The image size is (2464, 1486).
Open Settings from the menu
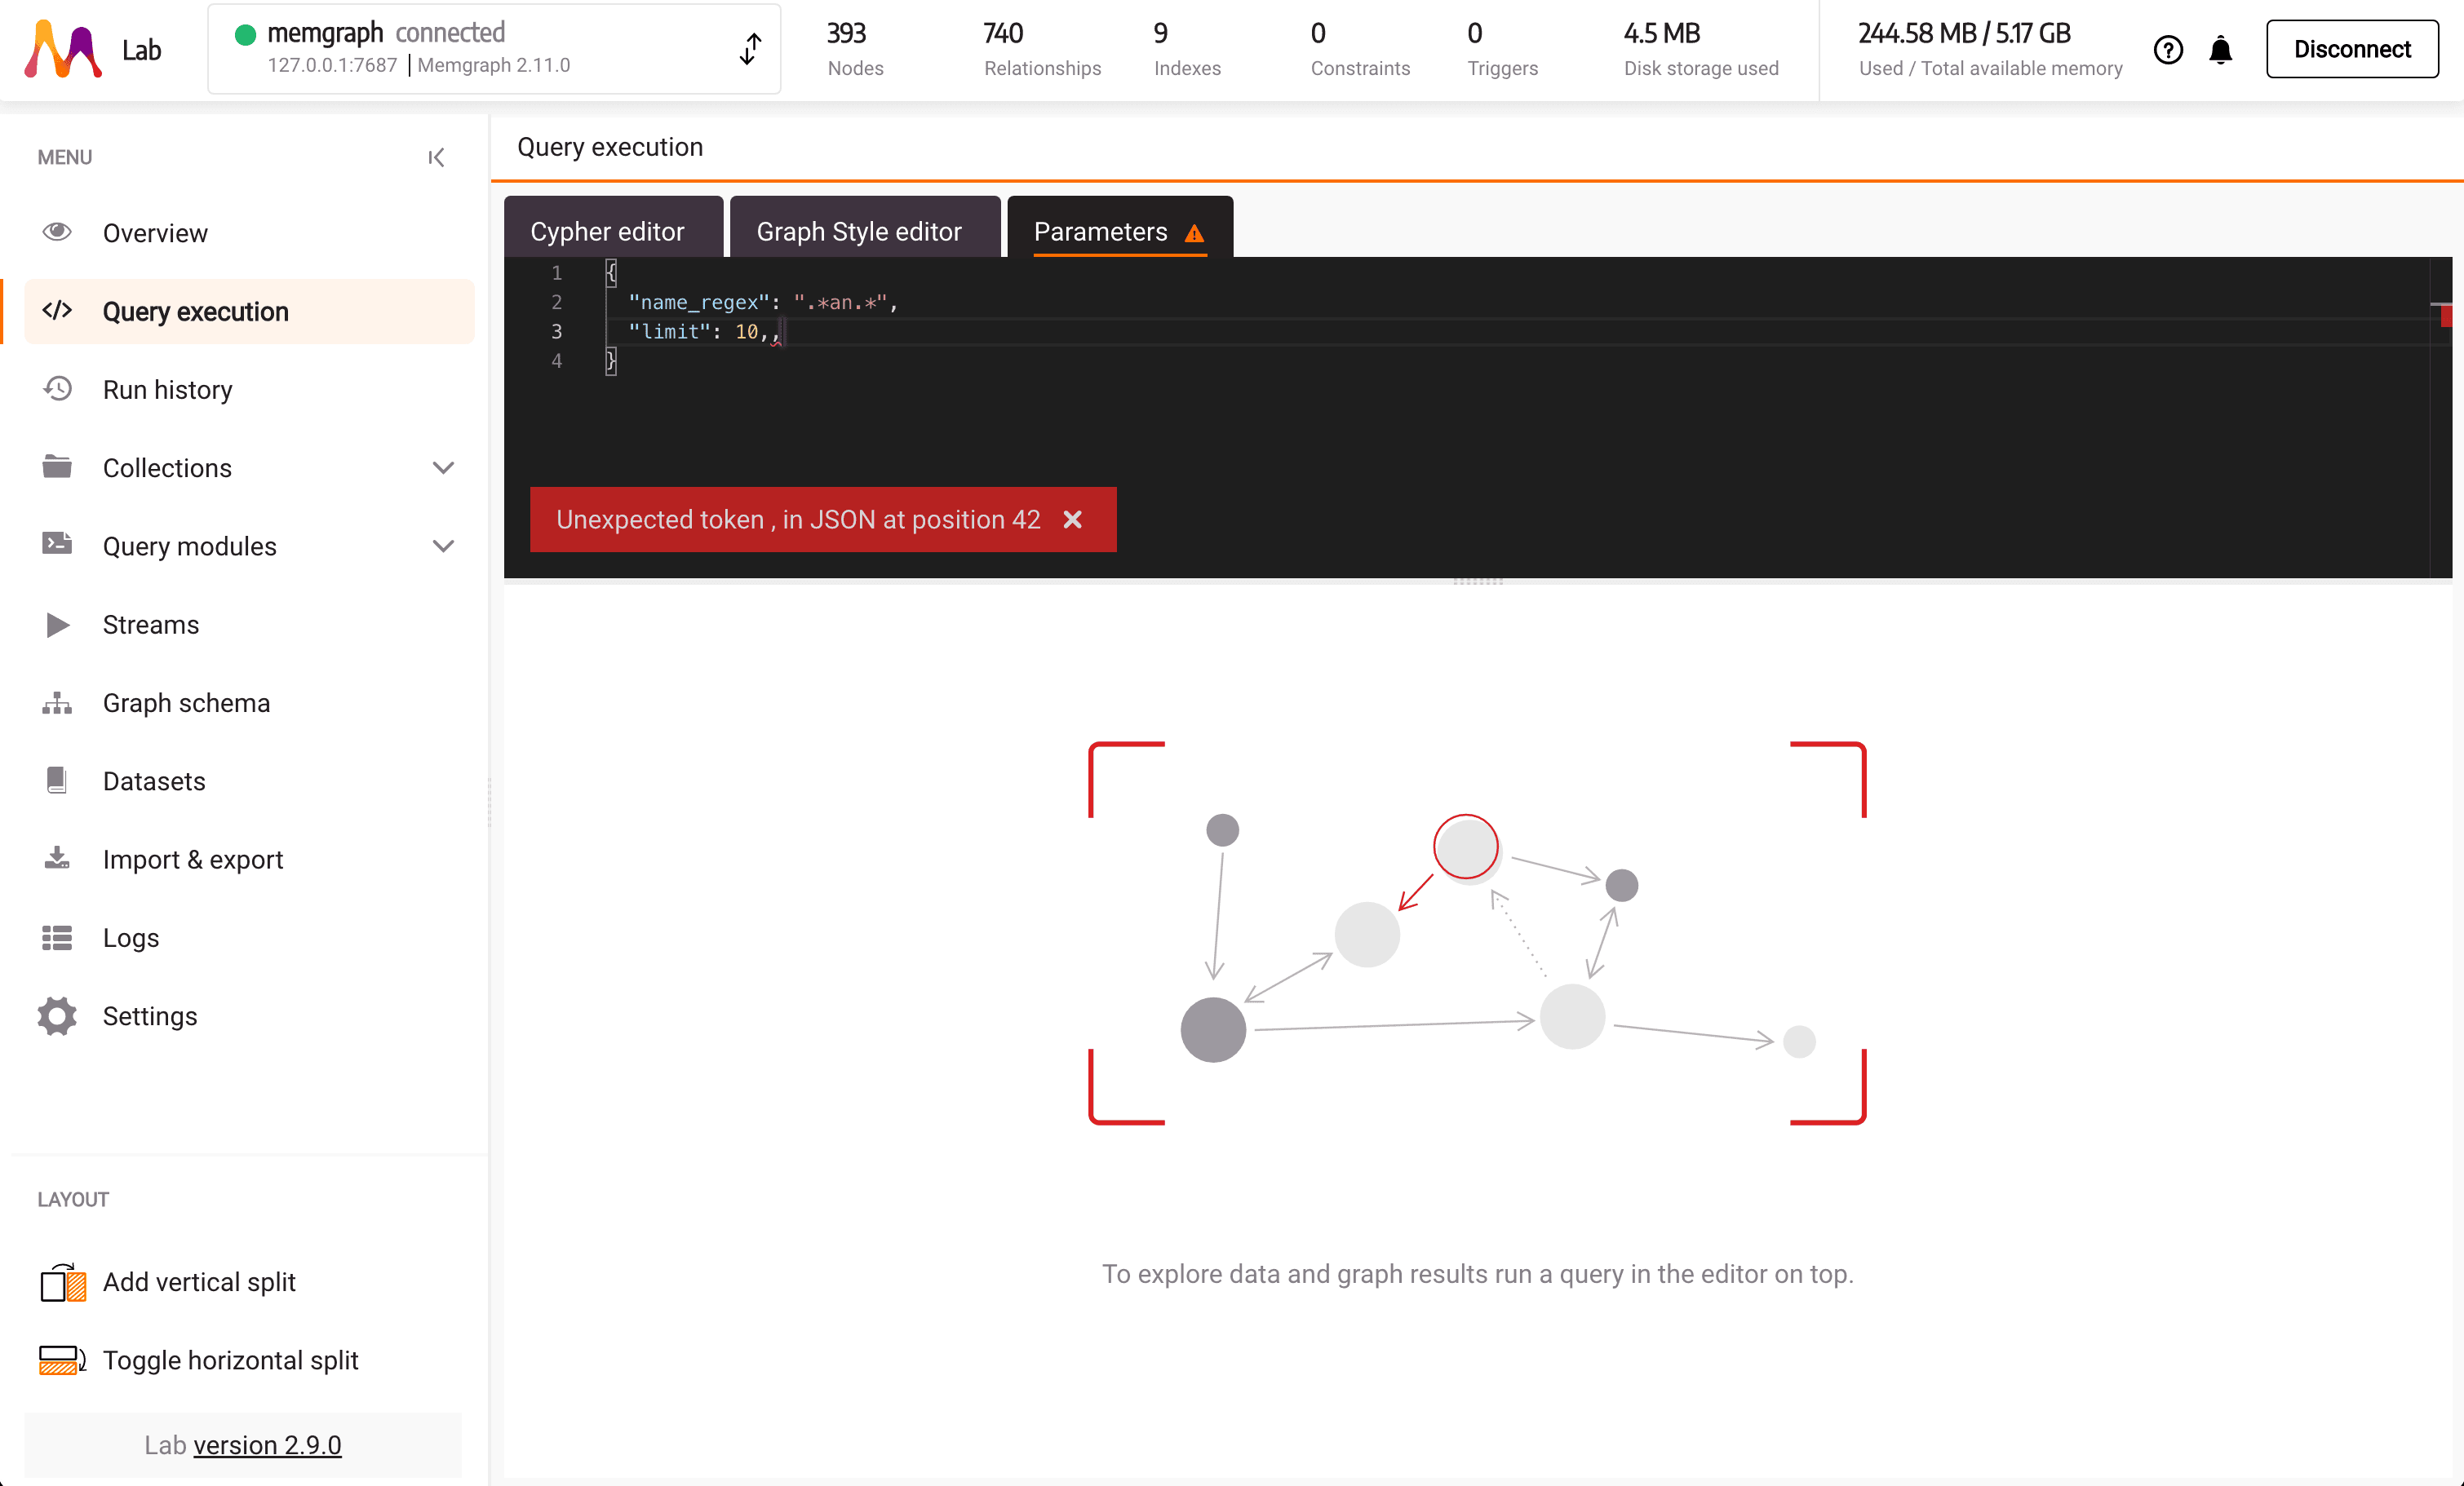[x=249, y=1015]
